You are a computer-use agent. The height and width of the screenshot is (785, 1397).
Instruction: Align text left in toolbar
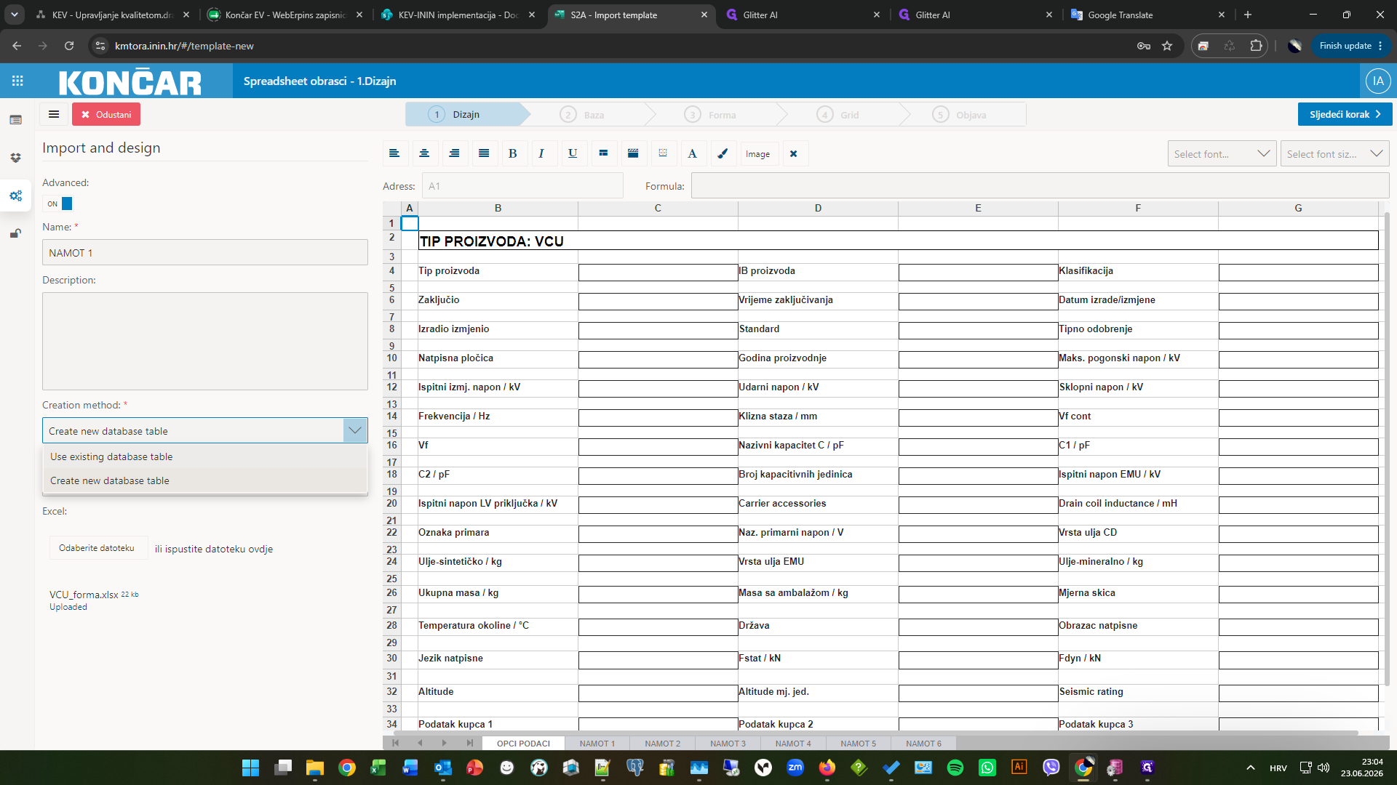pyautogui.click(x=394, y=153)
